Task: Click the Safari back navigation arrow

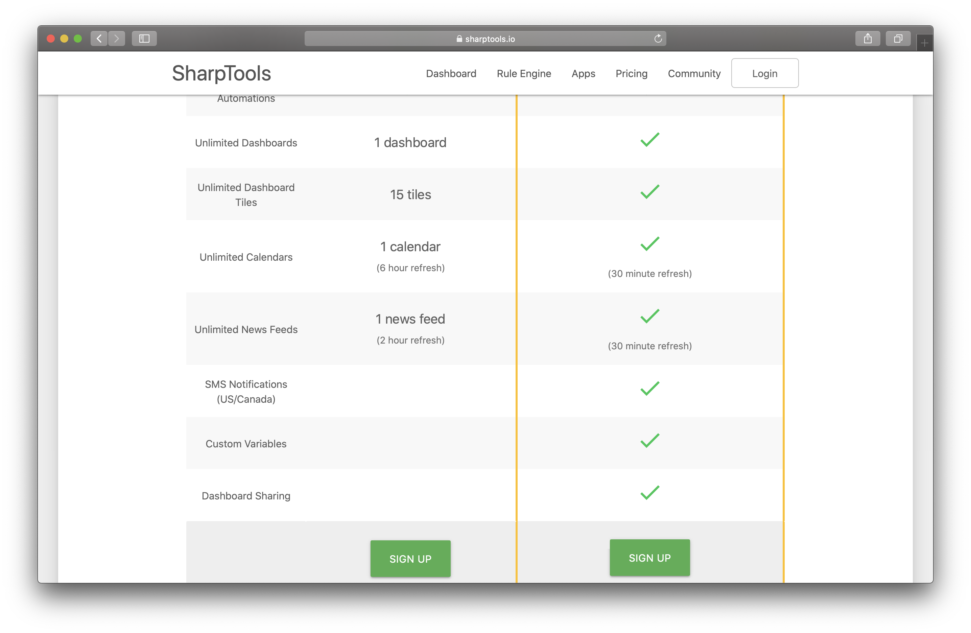Action: [x=99, y=38]
